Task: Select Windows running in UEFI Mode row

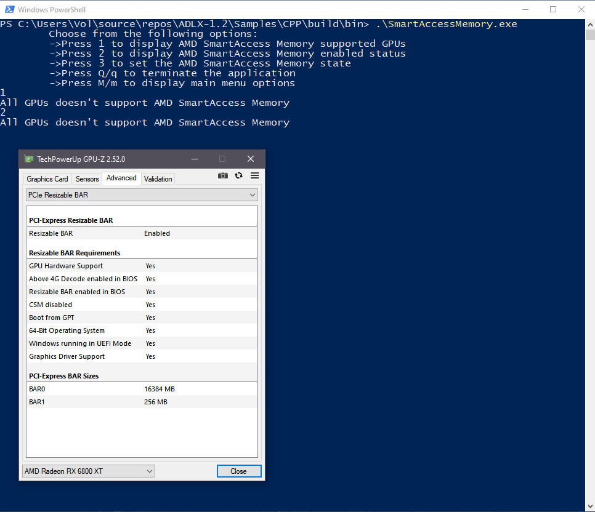Action: [x=142, y=343]
